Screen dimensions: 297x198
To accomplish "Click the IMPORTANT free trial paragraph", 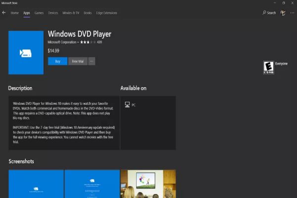I will click(64, 135).
